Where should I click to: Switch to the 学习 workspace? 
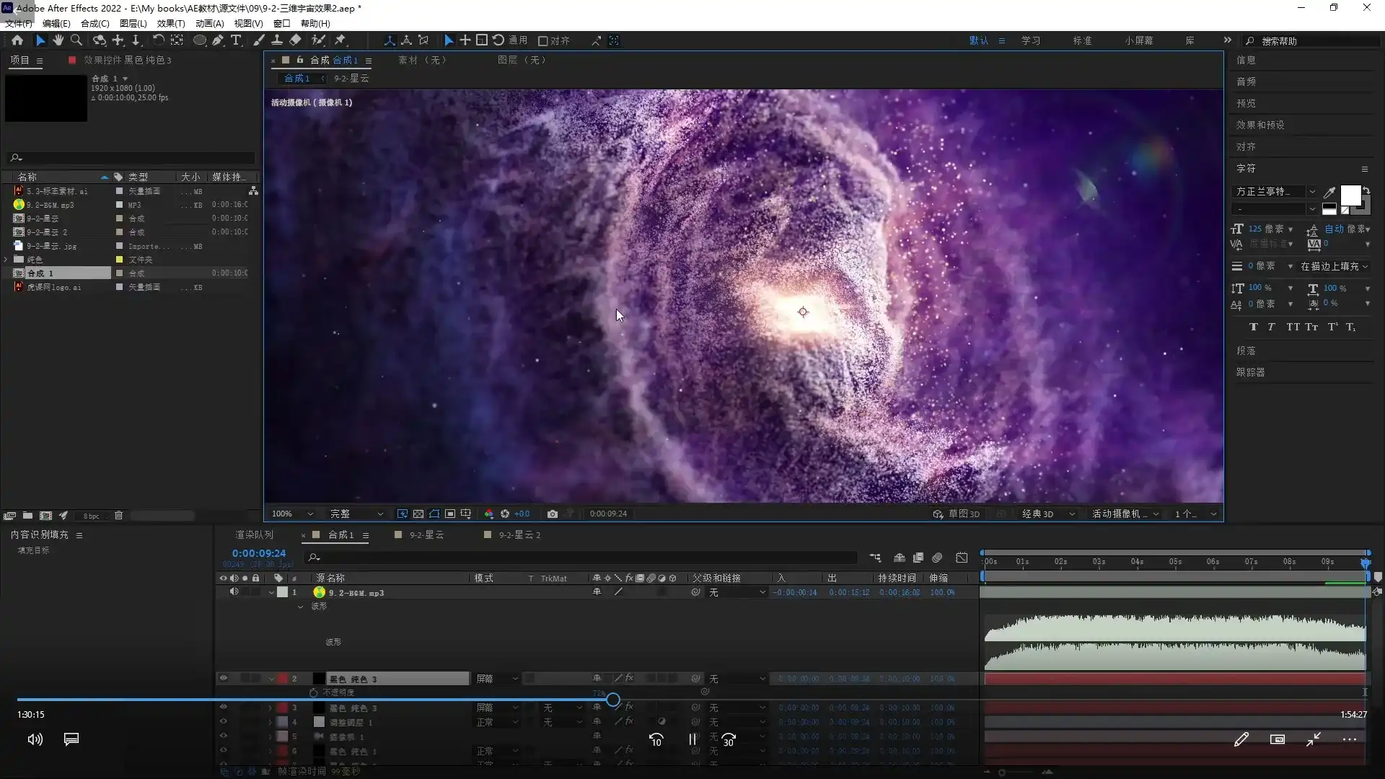(x=1030, y=40)
